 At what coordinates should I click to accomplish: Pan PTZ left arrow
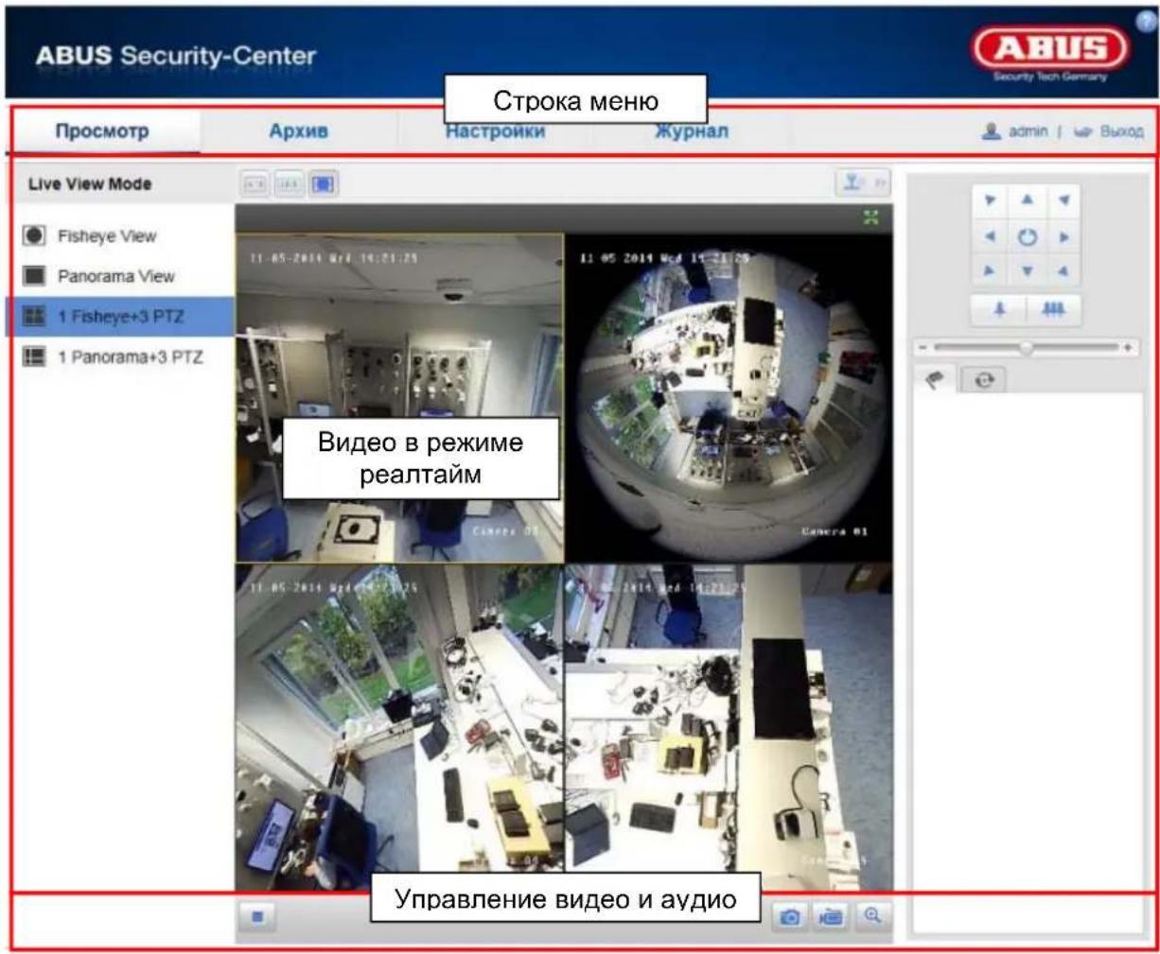pyautogui.click(x=990, y=236)
